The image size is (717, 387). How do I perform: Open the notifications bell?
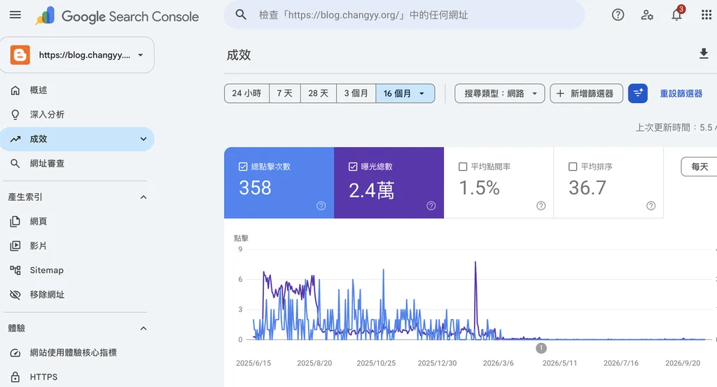[677, 15]
